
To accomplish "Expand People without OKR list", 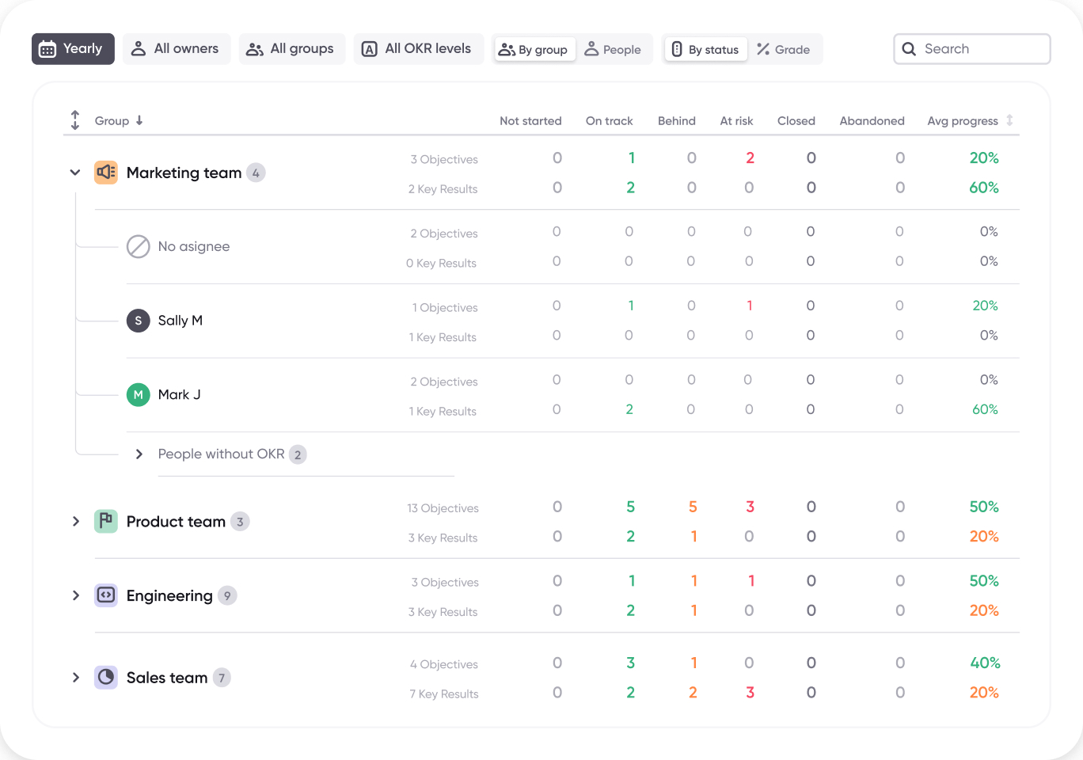I will coord(139,454).
